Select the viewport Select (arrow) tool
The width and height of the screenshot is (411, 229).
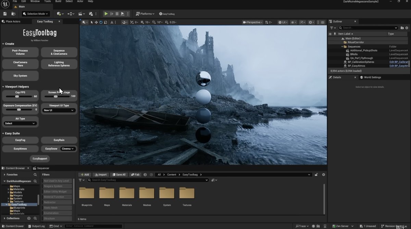pyautogui.click(x=91, y=22)
